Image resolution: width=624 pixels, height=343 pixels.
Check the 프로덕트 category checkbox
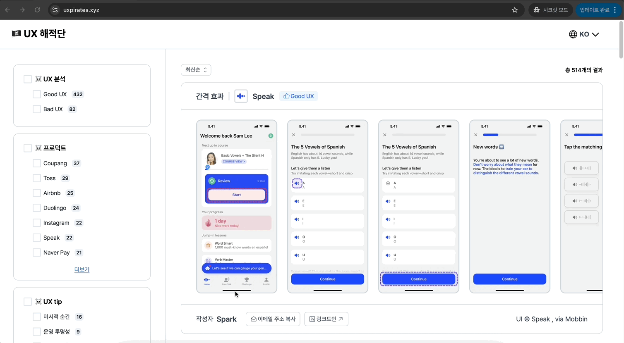point(28,148)
